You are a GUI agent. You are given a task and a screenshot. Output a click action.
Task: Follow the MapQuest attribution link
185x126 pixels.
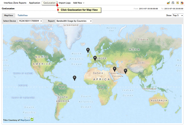pos(25,120)
